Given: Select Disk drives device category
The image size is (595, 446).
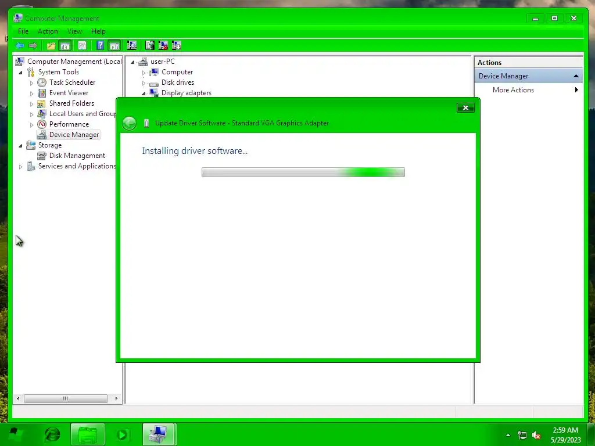Looking at the screenshot, I should coord(178,82).
